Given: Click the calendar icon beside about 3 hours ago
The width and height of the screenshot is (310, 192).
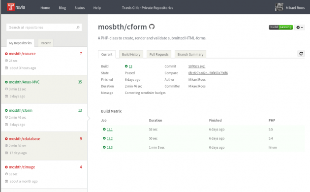Looking at the screenshot, I should pyautogui.click(x=6, y=68).
